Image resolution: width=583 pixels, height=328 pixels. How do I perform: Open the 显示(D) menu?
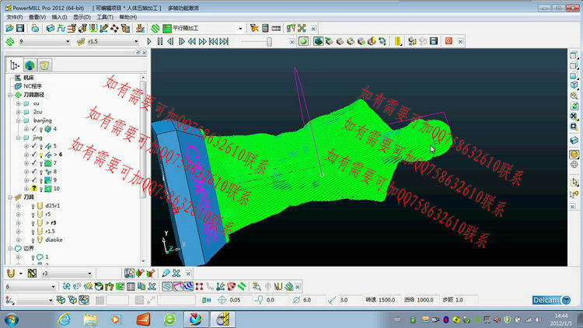coord(82,17)
